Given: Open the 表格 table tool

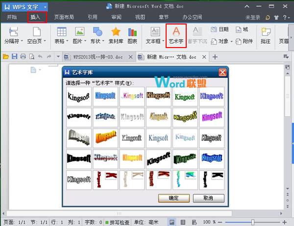Looking at the screenshot, I should [62, 31].
